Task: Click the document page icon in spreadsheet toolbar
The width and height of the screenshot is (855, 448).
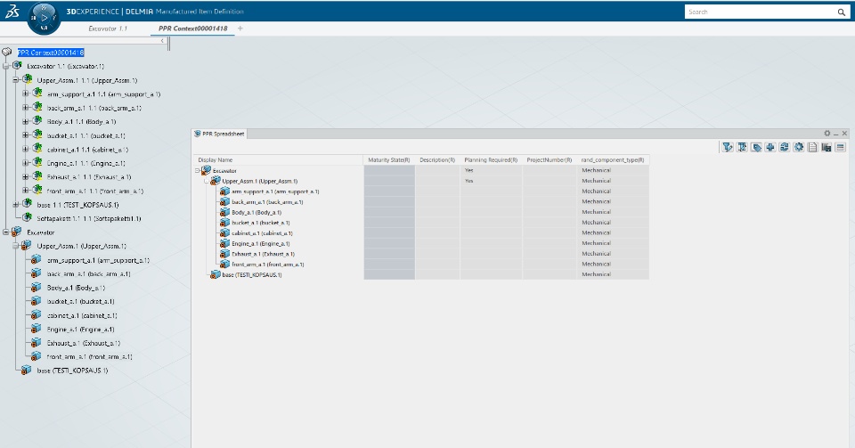Action: click(812, 147)
